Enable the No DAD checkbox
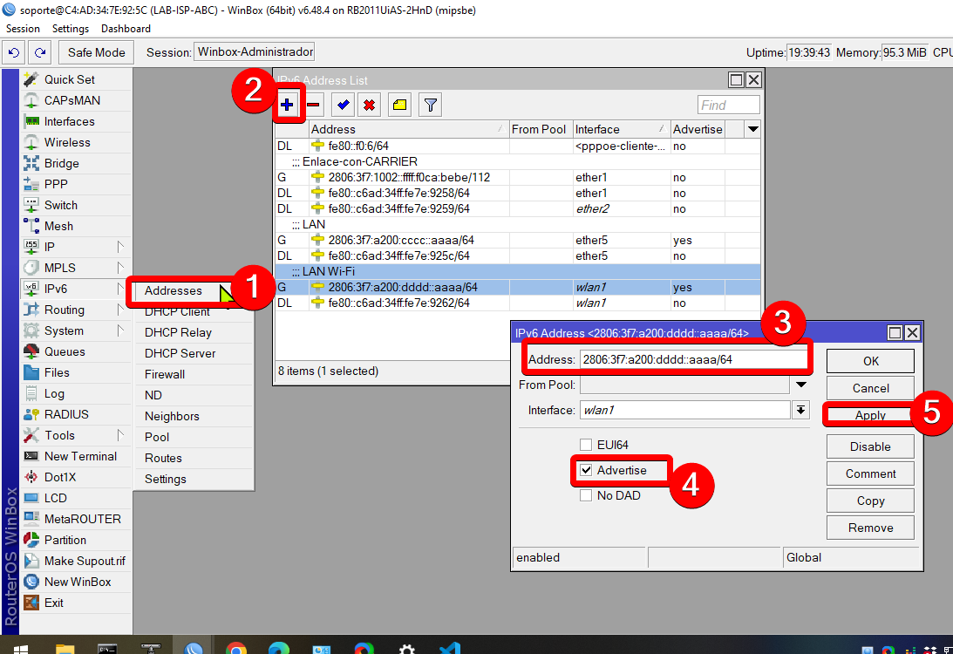Viewport: 953px width, 654px height. 585,494
